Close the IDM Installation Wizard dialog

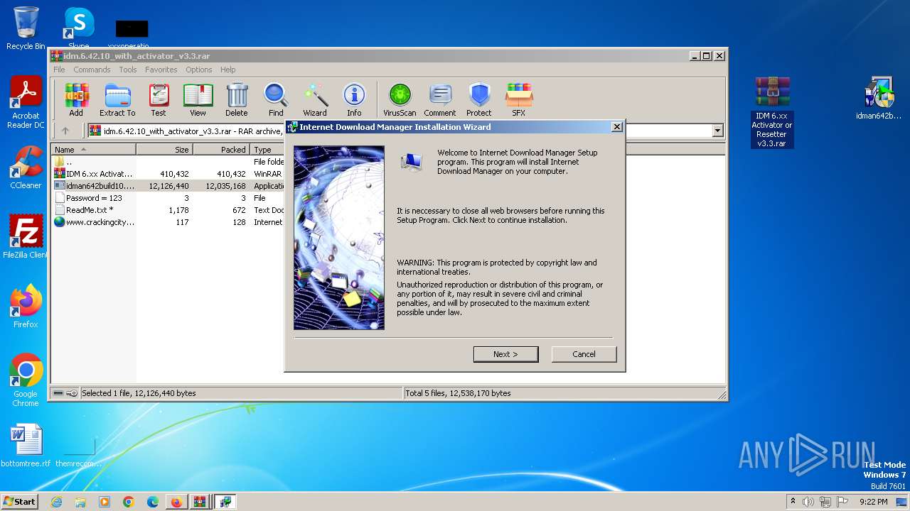coord(617,127)
